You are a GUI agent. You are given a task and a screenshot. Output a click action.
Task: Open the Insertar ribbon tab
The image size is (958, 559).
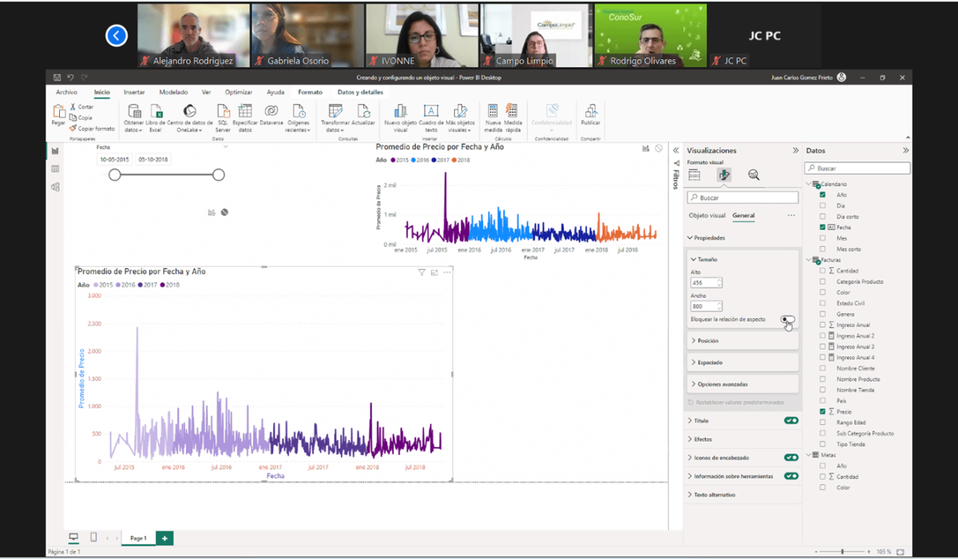[134, 92]
